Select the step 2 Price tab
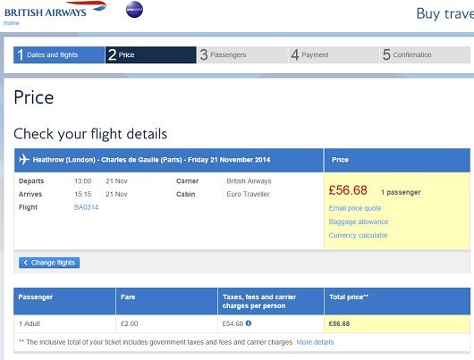Screen dimensions: 474x360 coord(150,55)
